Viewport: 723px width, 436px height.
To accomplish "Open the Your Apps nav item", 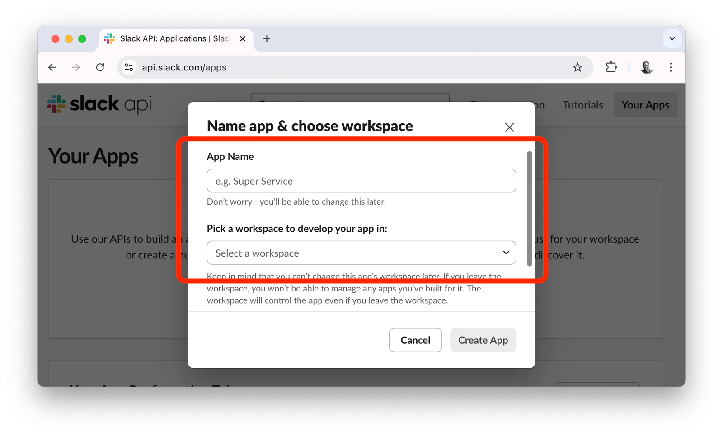I will point(645,105).
